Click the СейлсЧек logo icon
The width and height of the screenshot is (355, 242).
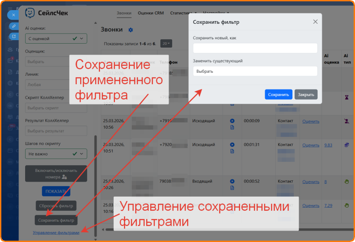pos(30,13)
